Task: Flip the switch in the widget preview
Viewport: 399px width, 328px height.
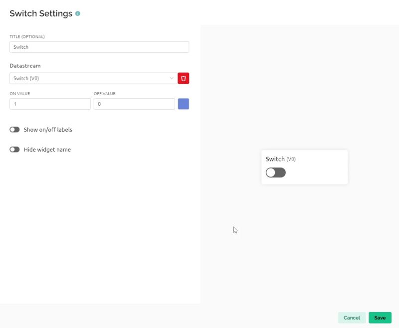Action: pos(275,172)
